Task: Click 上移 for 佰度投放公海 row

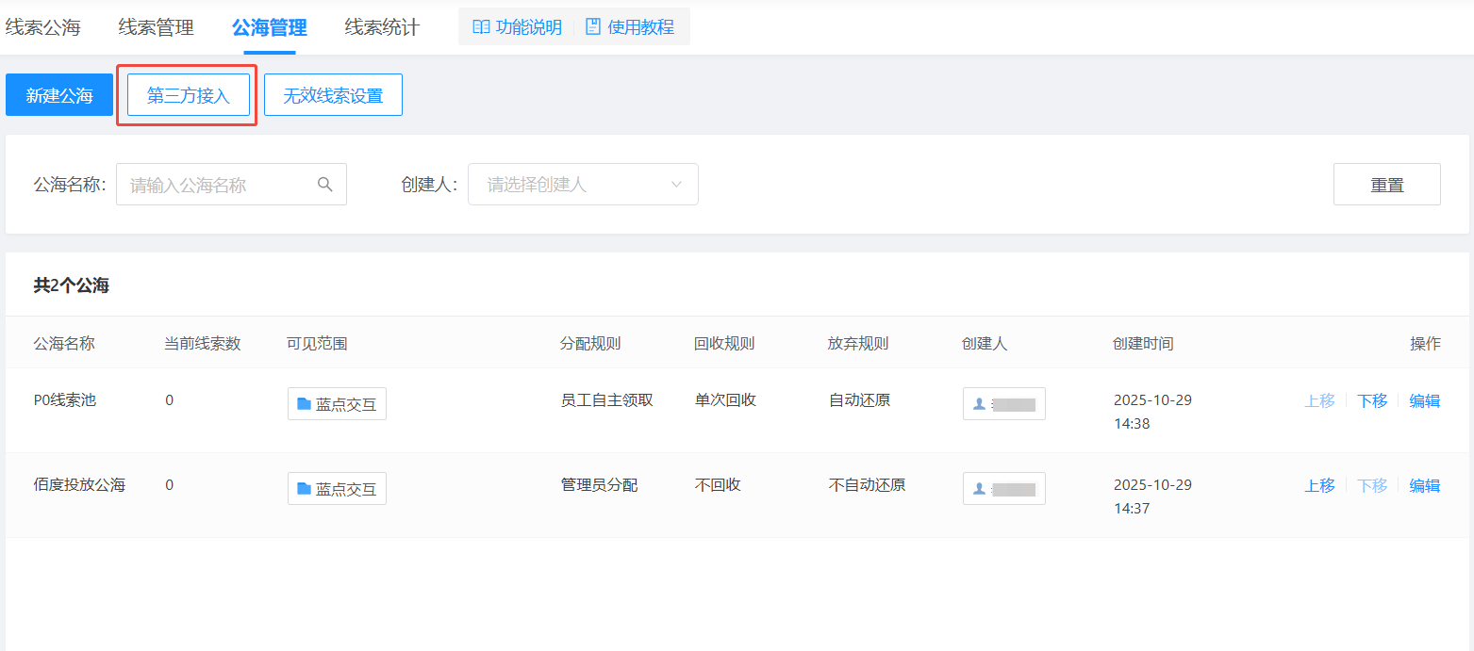Action: coord(1319,485)
